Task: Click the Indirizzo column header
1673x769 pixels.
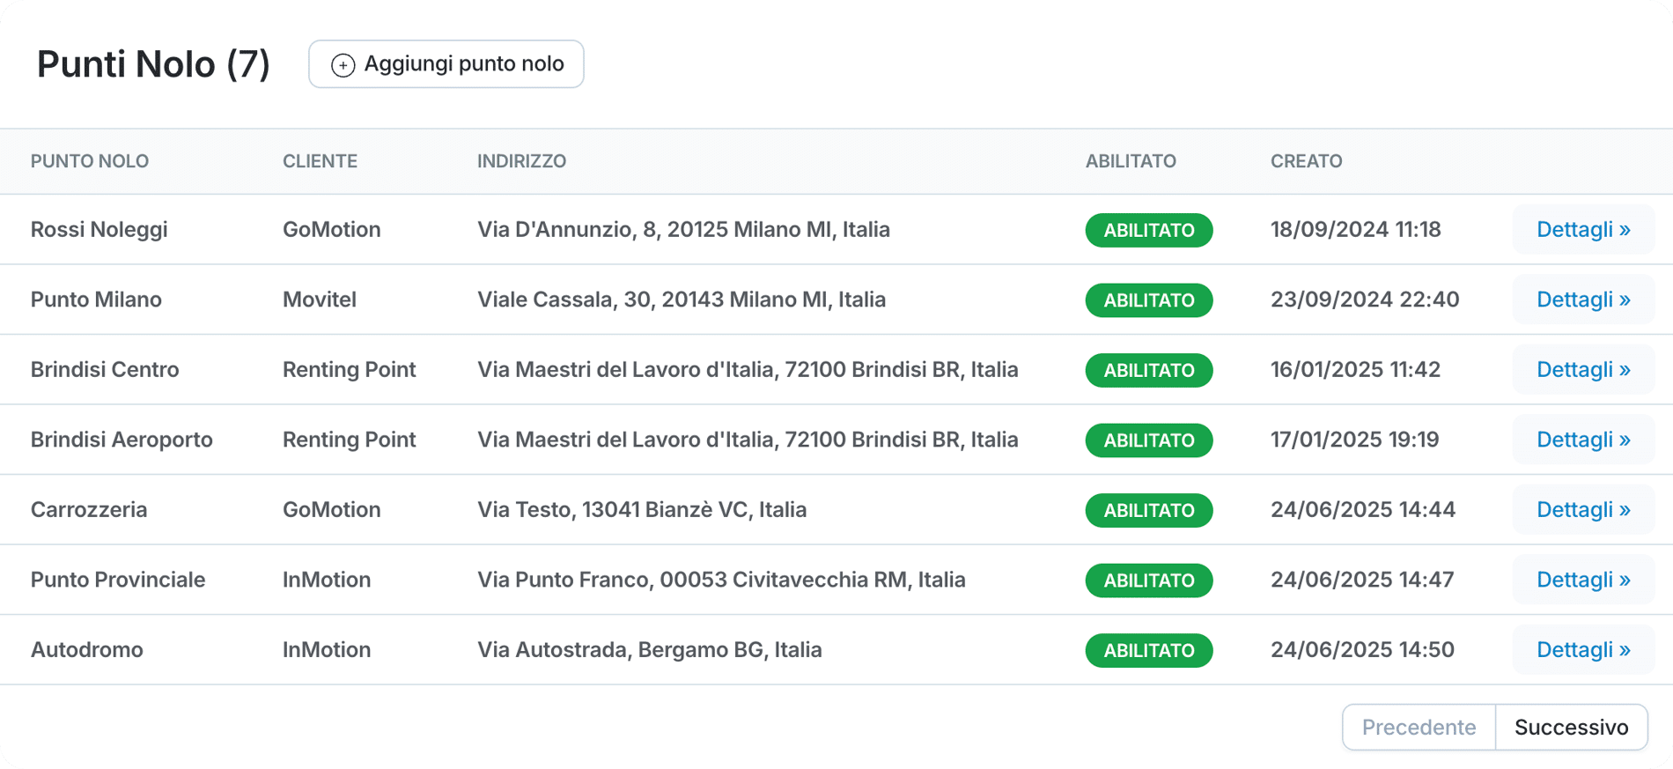Action: pos(521,161)
